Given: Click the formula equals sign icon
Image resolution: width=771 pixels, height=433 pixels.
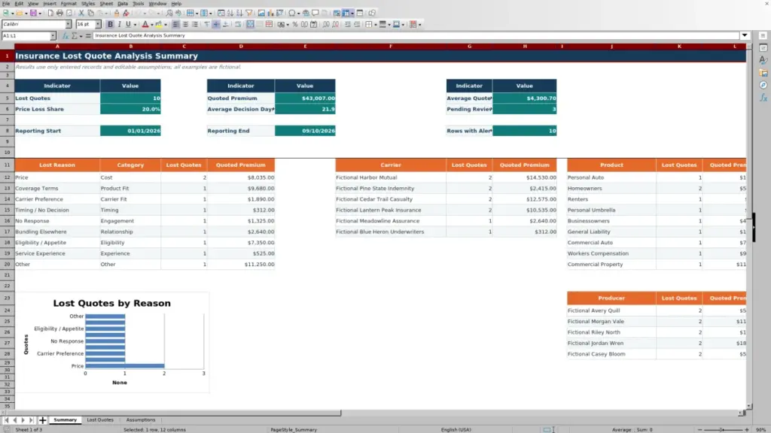Looking at the screenshot, I should tap(88, 36).
